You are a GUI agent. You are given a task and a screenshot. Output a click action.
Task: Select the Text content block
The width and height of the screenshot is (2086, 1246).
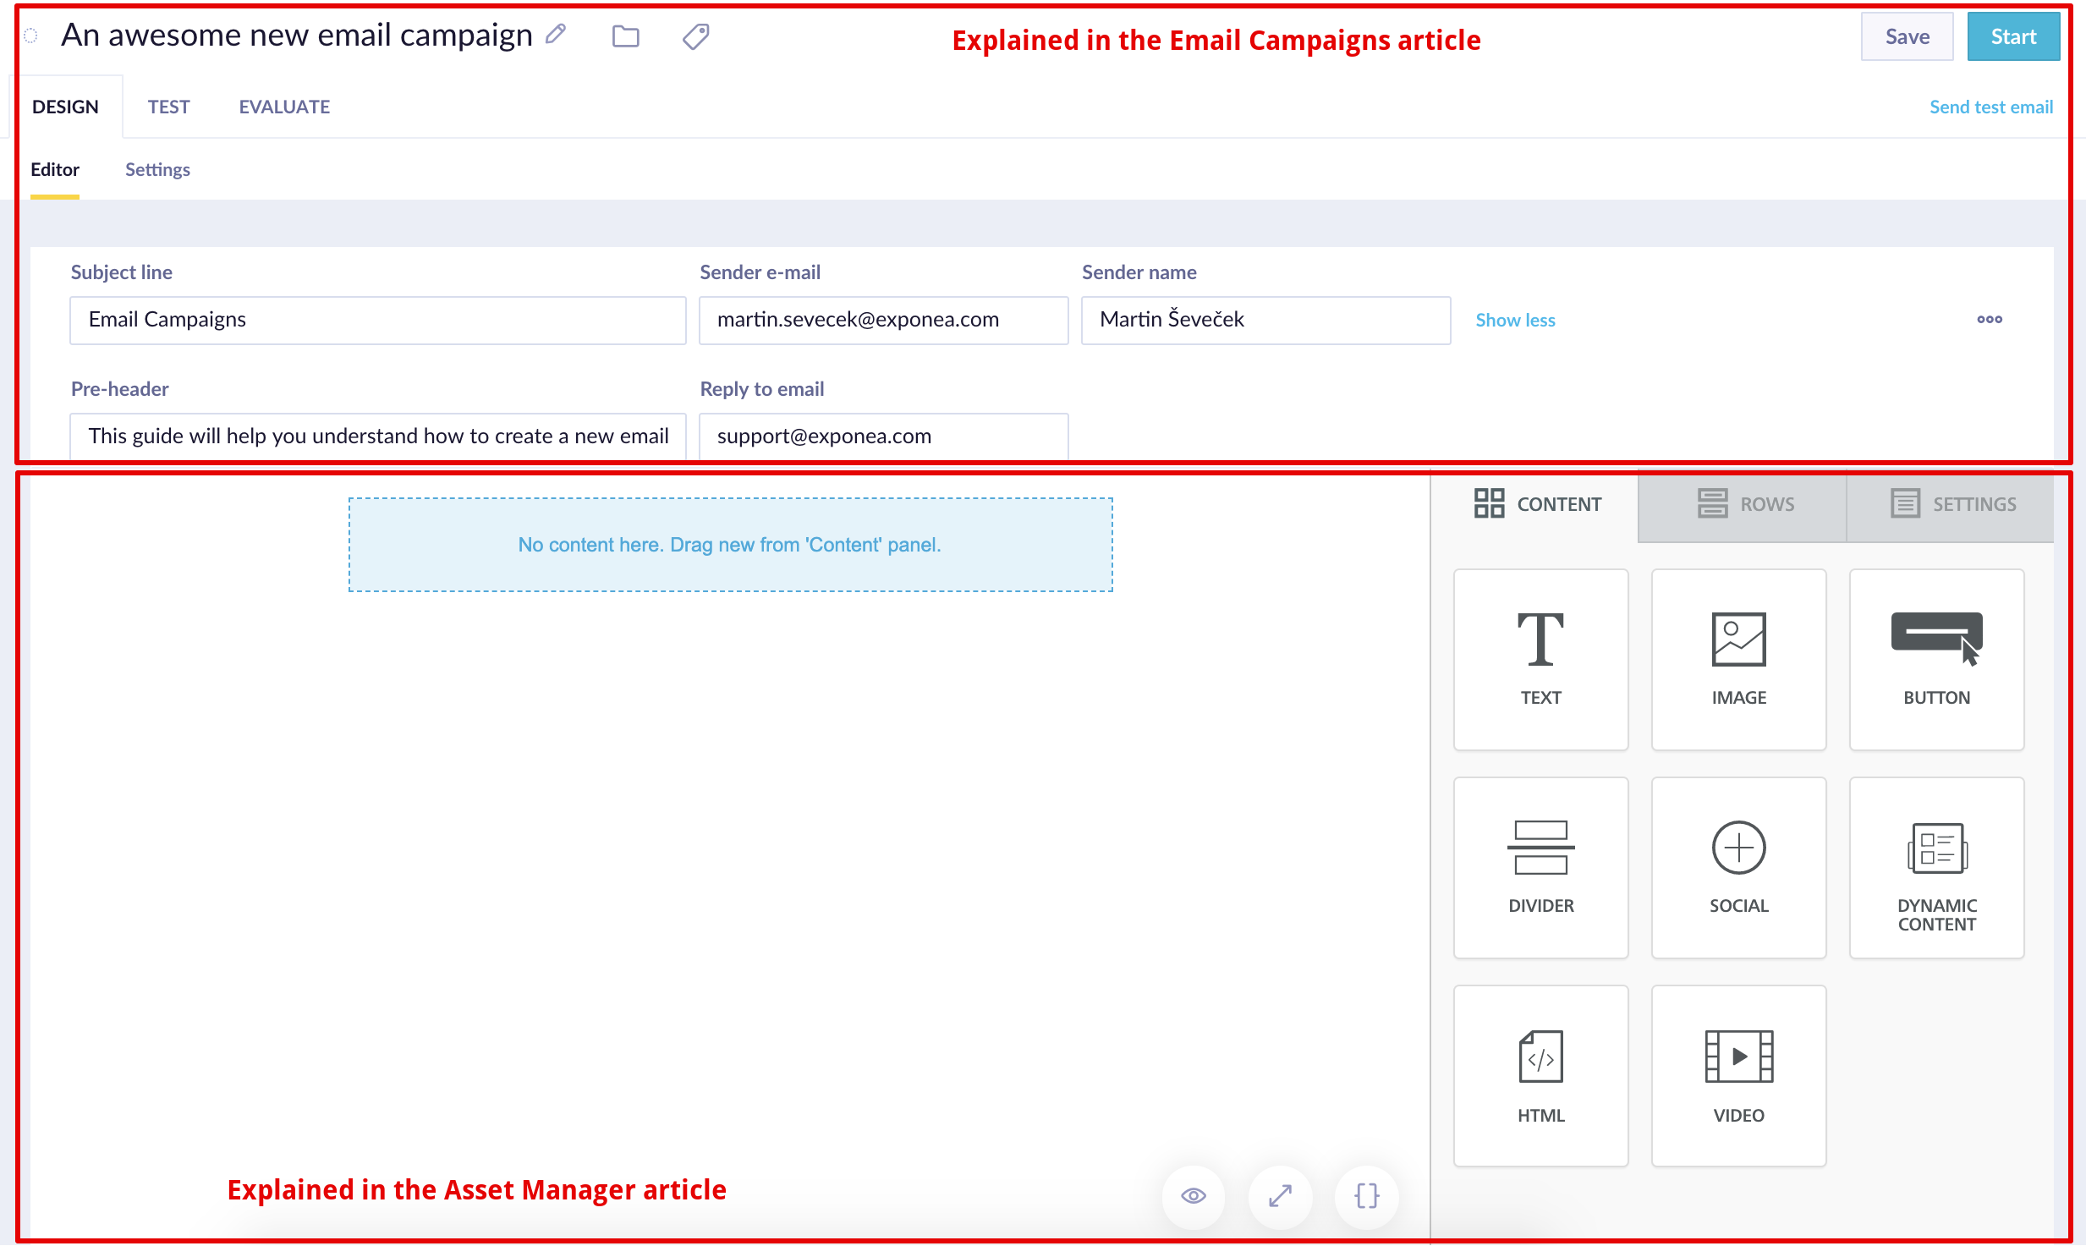tap(1540, 659)
